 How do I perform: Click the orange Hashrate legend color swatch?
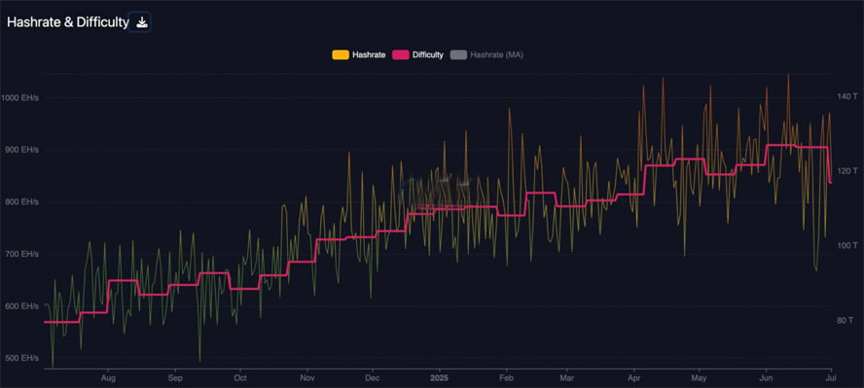[x=341, y=55]
